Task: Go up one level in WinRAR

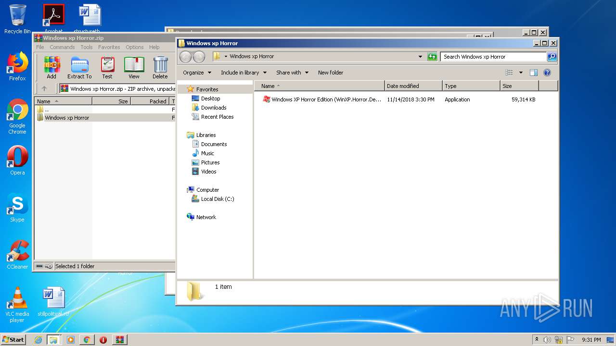Action: pyautogui.click(x=44, y=88)
